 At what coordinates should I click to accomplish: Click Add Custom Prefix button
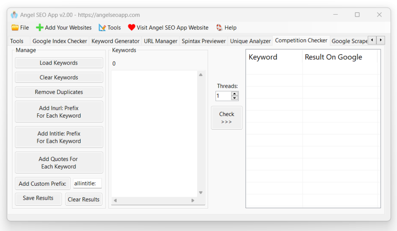point(43,184)
